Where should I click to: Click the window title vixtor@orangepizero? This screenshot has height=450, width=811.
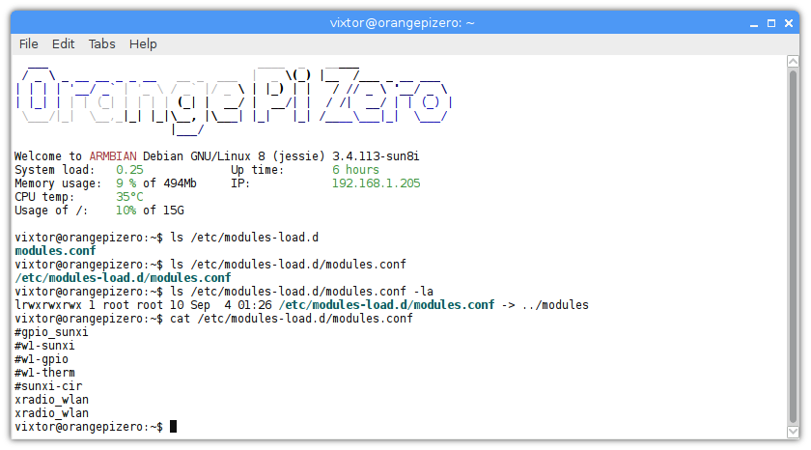(x=405, y=22)
